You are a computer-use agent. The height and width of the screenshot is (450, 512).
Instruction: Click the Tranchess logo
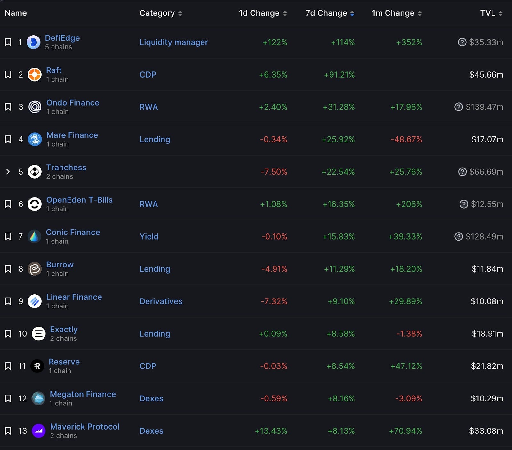[x=35, y=172]
